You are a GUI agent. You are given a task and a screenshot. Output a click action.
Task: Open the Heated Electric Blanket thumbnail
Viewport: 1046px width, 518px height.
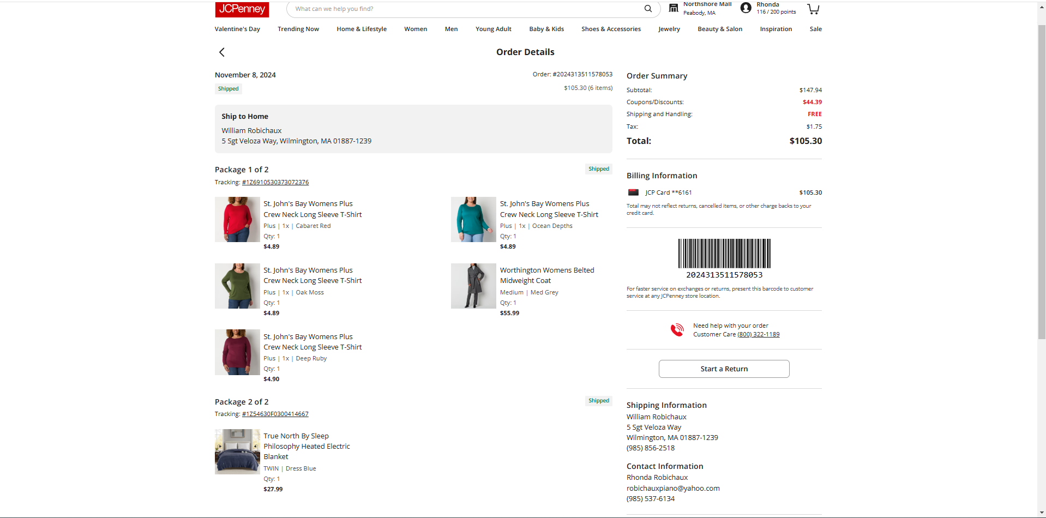237,451
